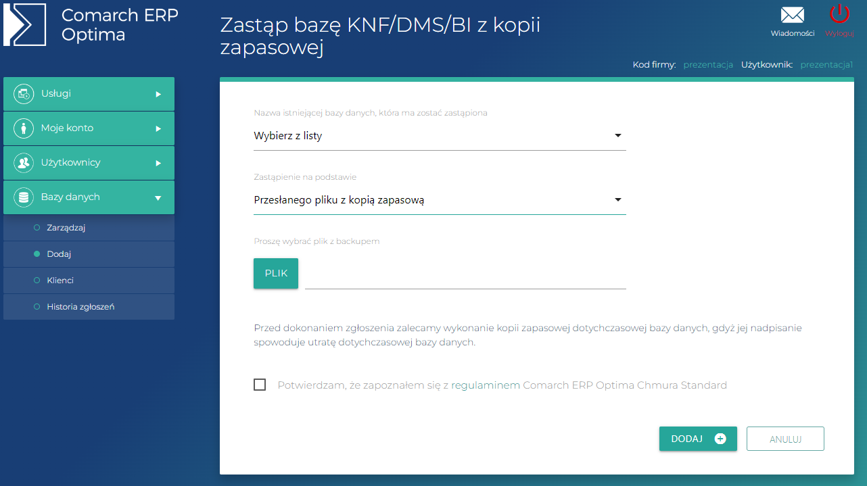
Task: Tick the regulamin confirmation checkbox
Action: pos(260,385)
